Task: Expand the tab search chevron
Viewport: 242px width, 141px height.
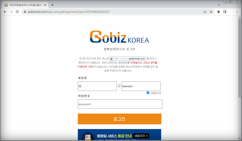Action: (x=219, y=5)
